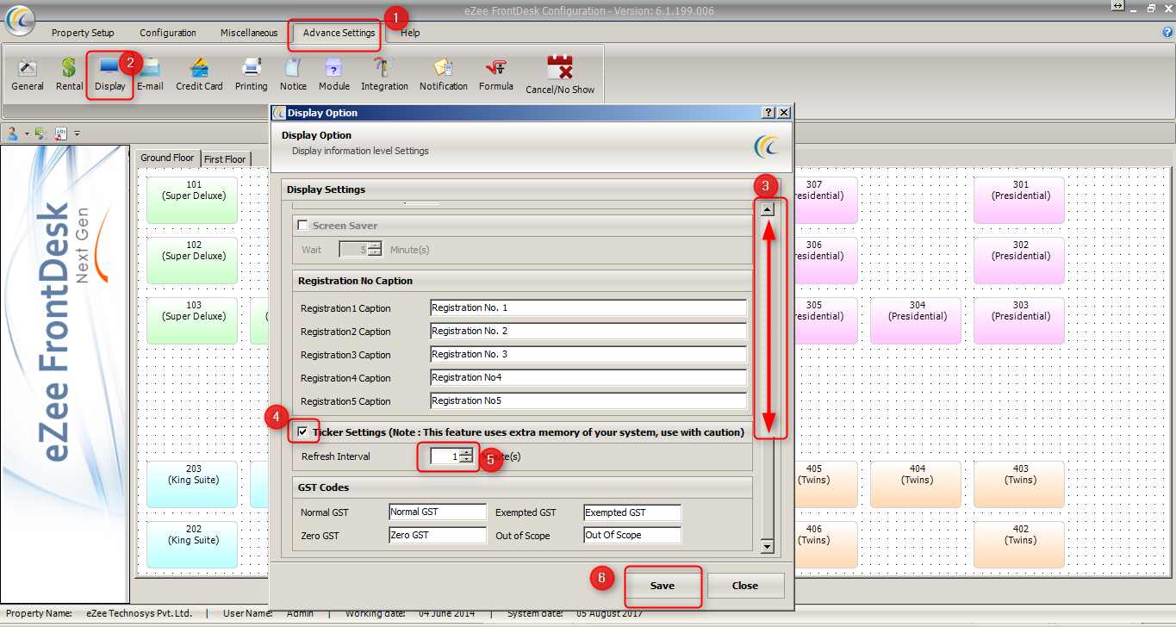
Task: Click the scrollbar up arrow in Display Settings
Action: pyautogui.click(x=767, y=208)
